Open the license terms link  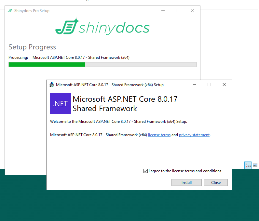click(x=159, y=135)
